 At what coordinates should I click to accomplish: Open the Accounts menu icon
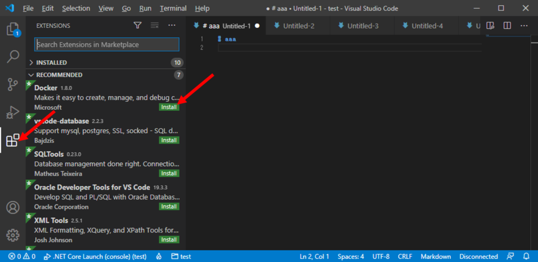point(13,207)
